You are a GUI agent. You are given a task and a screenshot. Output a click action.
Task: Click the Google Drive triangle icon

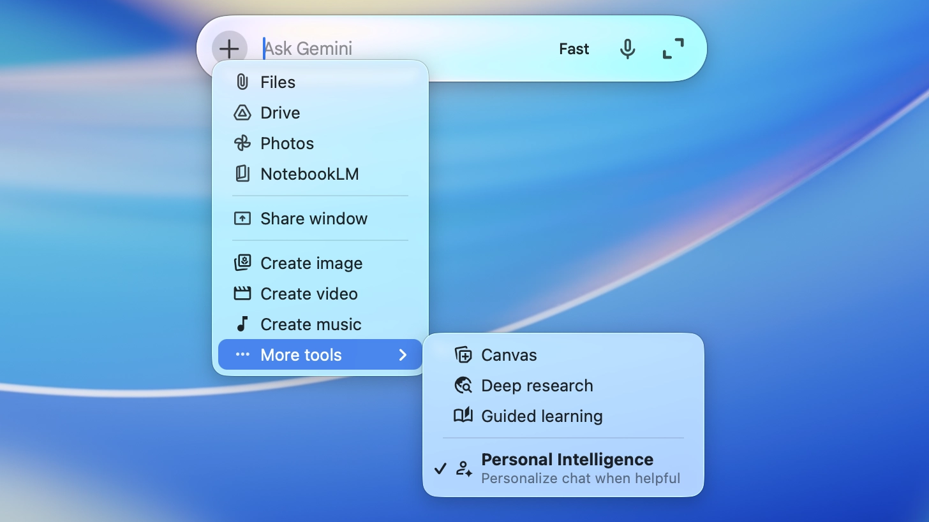pos(242,113)
